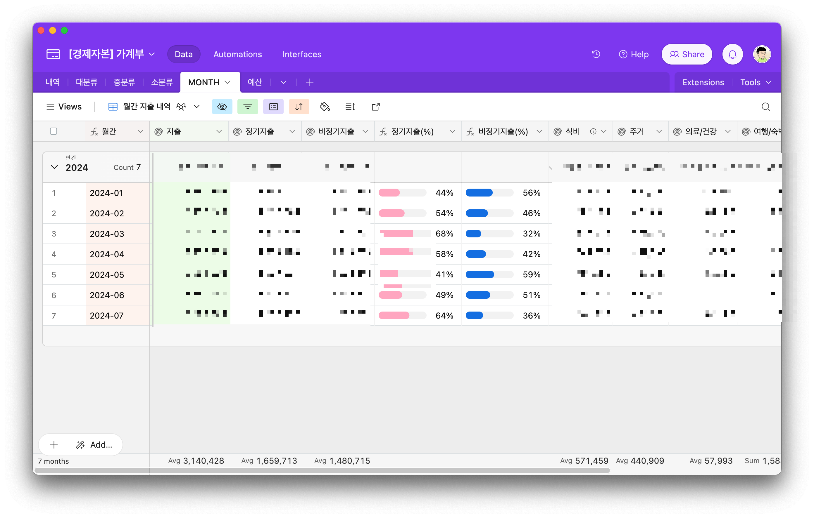Click the share view export icon
The image size is (814, 518).
(375, 107)
